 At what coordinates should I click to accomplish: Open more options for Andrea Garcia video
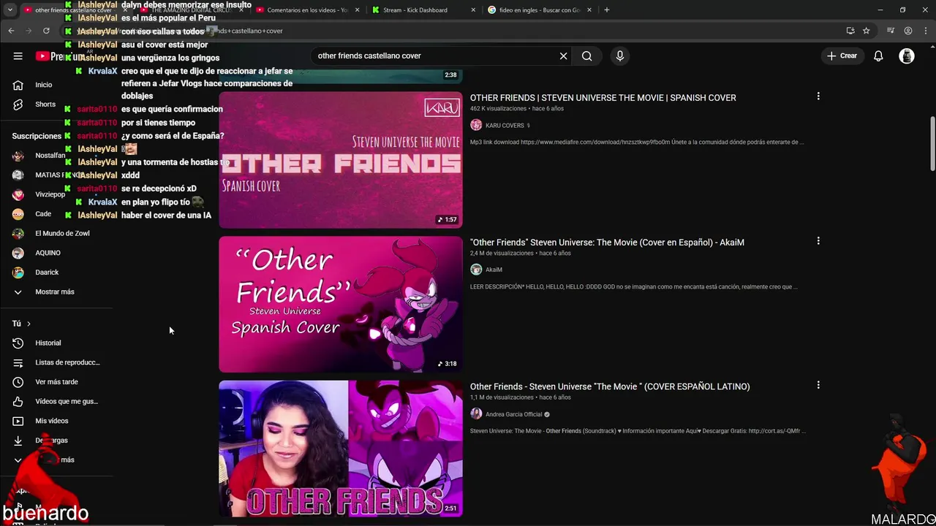tap(818, 385)
